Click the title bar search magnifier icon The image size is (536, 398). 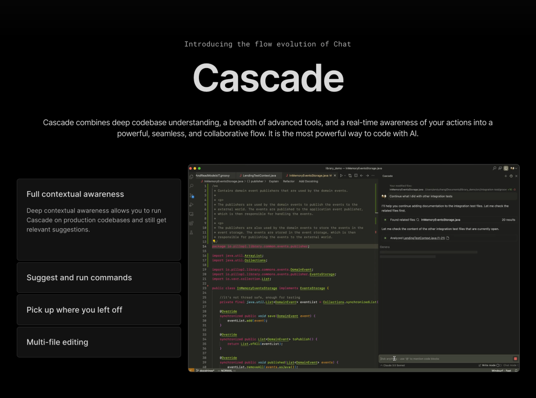coord(494,168)
